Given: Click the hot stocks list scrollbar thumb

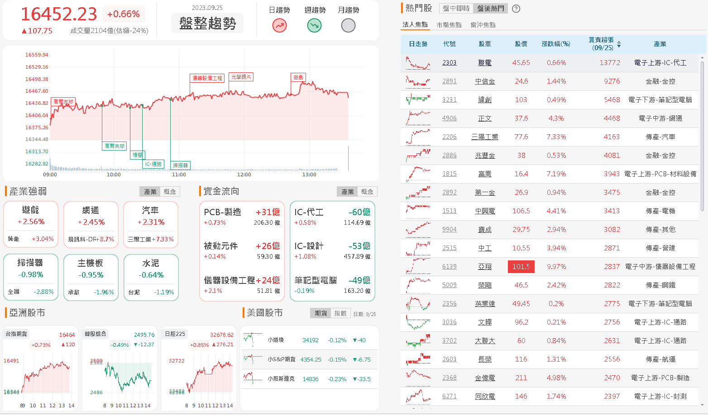Looking at the screenshot, I should [x=702, y=136].
